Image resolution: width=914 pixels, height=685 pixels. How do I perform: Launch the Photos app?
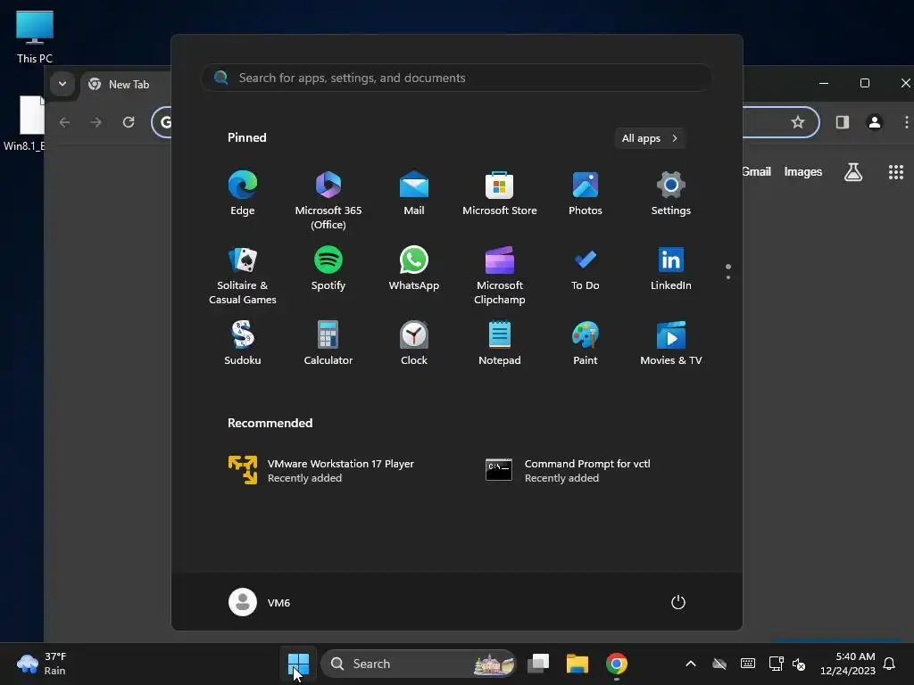tap(586, 194)
